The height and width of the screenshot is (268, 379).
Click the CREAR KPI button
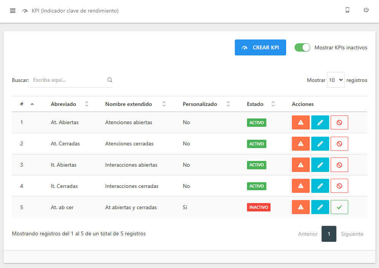[x=260, y=47]
